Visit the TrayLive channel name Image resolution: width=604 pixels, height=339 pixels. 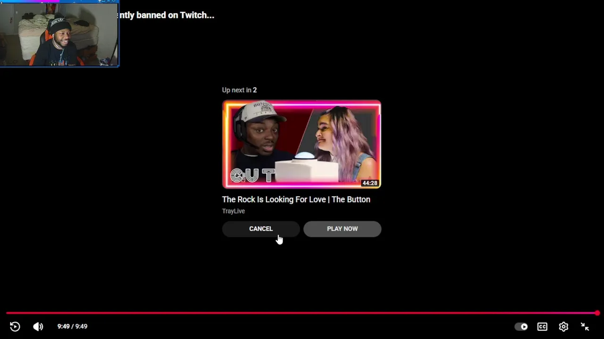(234, 211)
